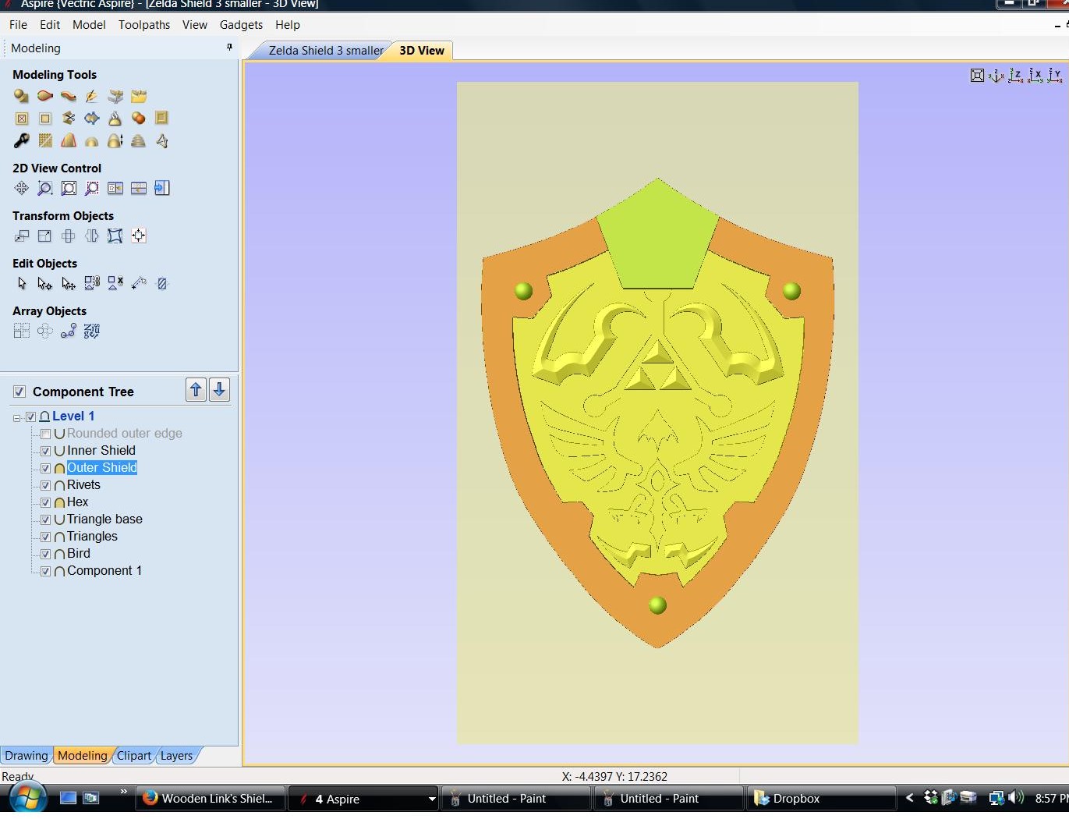Click the volume icon in system tray
Screen dimensions: 1069x819
click(1016, 798)
